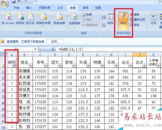Open 数学 column filter dropdown
162x130 pixels.
coord(74,65)
